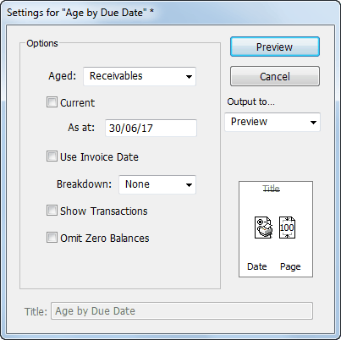Tick the Use Invoice Date checkbox
The width and height of the screenshot is (341, 340).
pos(52,156)
